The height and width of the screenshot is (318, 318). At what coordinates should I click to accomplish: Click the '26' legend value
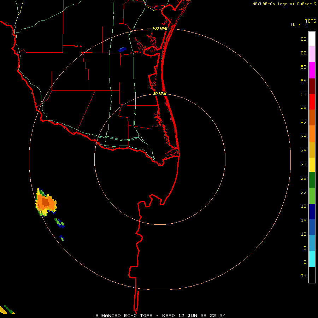tap(304, 178)
